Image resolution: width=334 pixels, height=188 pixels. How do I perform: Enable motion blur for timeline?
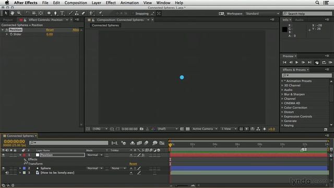pyautogui.click(x=146, y=143)
